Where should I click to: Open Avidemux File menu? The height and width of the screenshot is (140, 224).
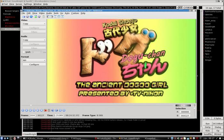[x=23, y=13]
